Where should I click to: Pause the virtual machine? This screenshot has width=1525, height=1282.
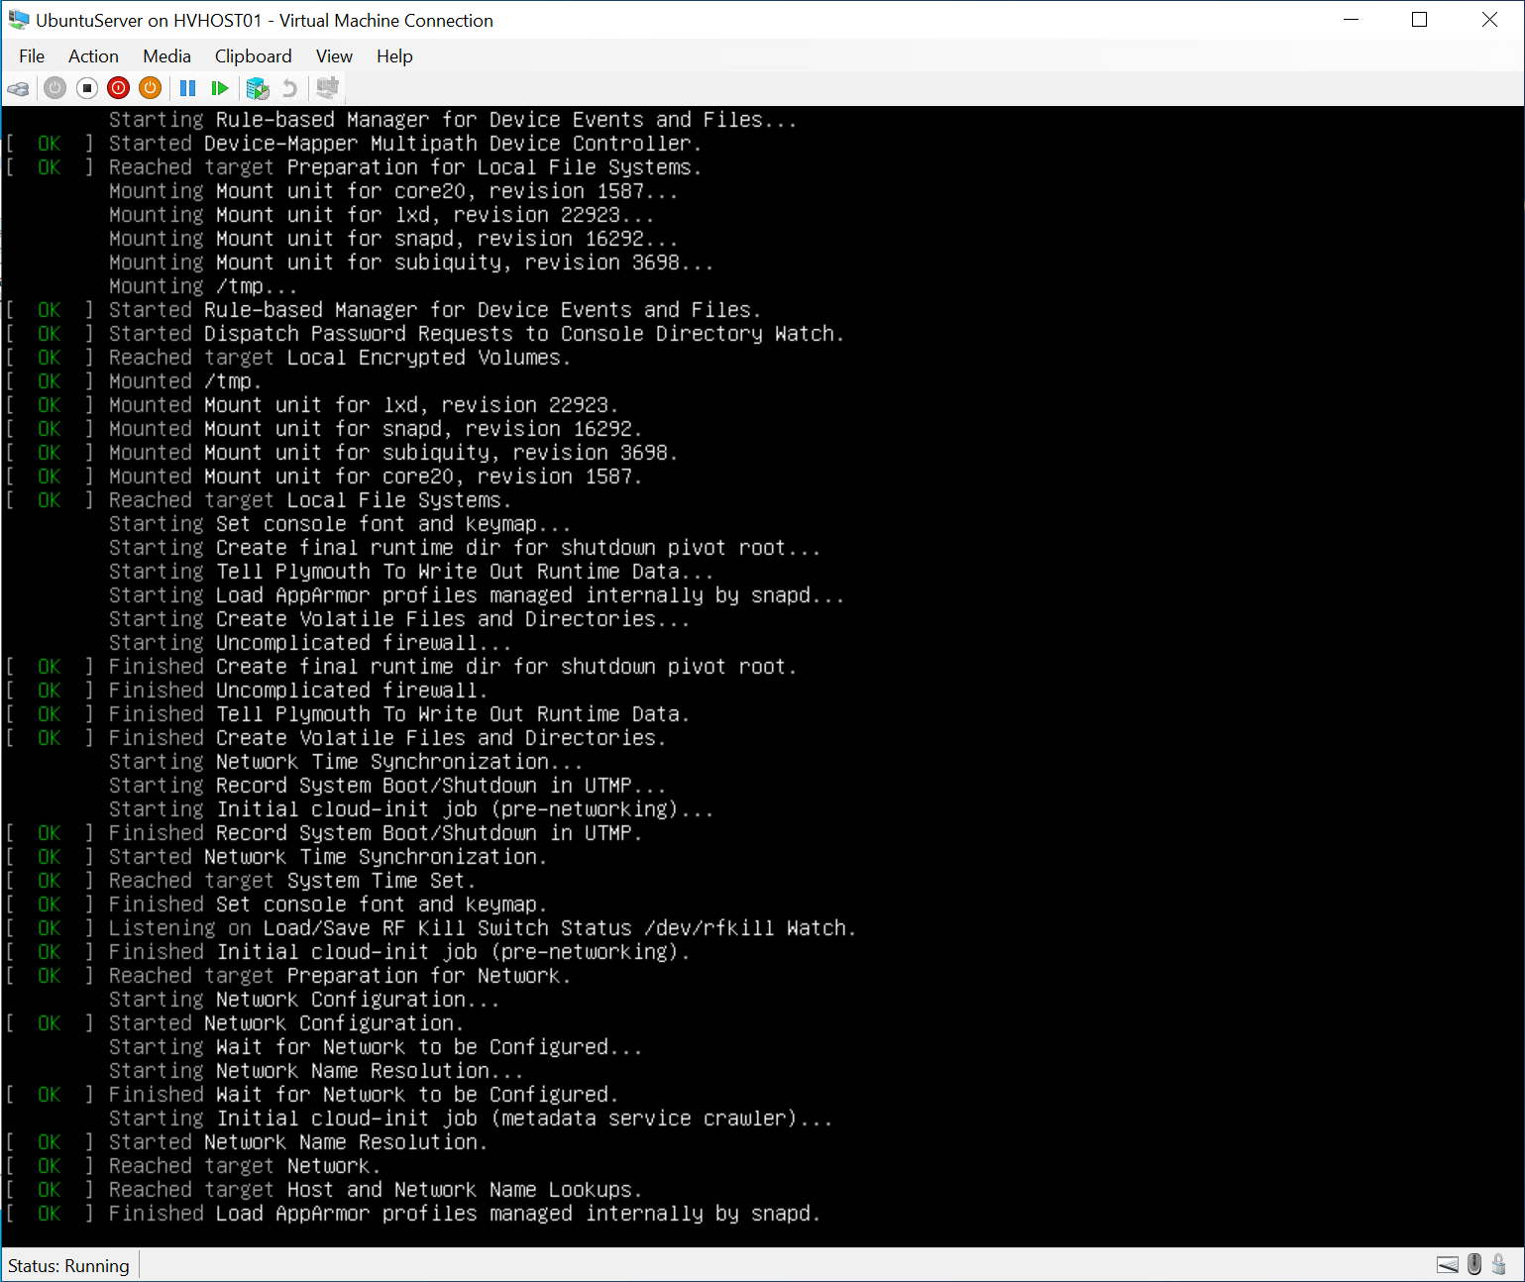pos(187,88)
